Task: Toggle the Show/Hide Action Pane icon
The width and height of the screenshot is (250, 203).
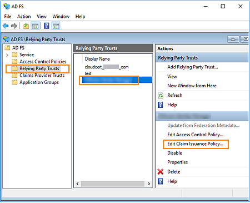Action: [x=56, y=26]
